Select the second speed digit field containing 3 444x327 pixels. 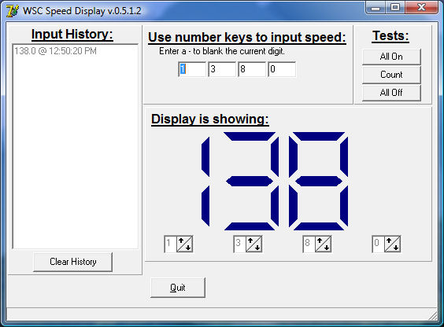coord(222,69)
